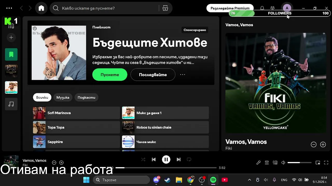Click the 'Разгледайте Premium' button
Viewport: 332px width, 186px height.
coord(230,8)
